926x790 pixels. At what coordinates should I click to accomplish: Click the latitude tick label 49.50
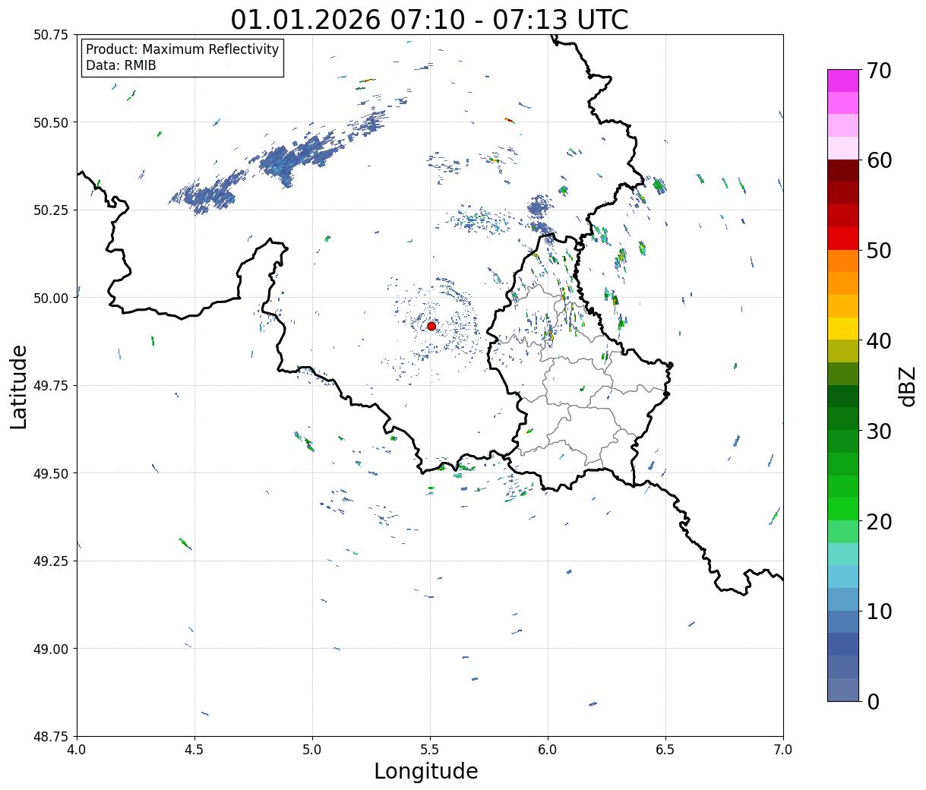(x=50, y=473)
